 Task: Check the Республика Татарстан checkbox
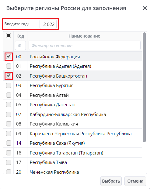pos(9,153)
